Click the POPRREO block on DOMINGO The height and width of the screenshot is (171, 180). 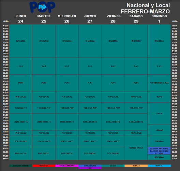(159, 141)
